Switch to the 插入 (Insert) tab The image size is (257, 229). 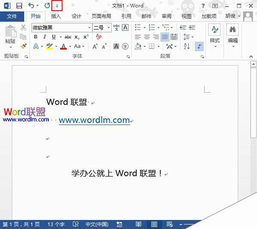pyautogui.click(x=56, y=16)
